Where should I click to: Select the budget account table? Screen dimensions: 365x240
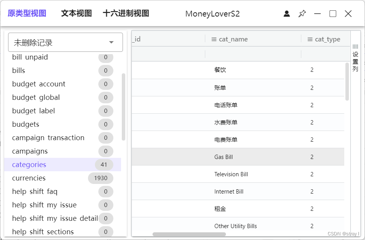coord(63,84)
